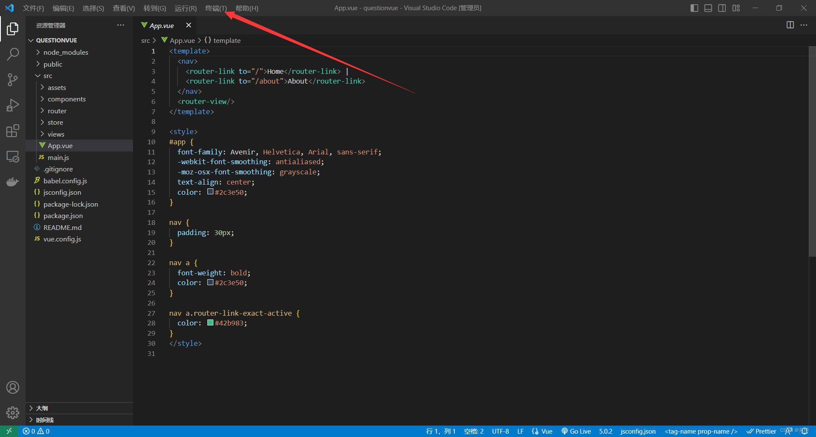Collapse the QUESTIONVUE project root
Viewport: 816px width, 437px height.
click(x=79, y=40)
